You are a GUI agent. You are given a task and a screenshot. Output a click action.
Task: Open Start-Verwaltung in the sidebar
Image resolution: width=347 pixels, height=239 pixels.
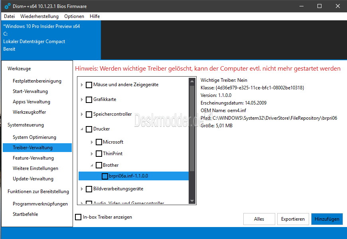(30, 91)
